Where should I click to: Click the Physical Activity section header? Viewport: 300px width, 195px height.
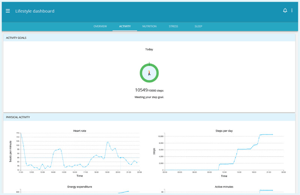point(18,117)
